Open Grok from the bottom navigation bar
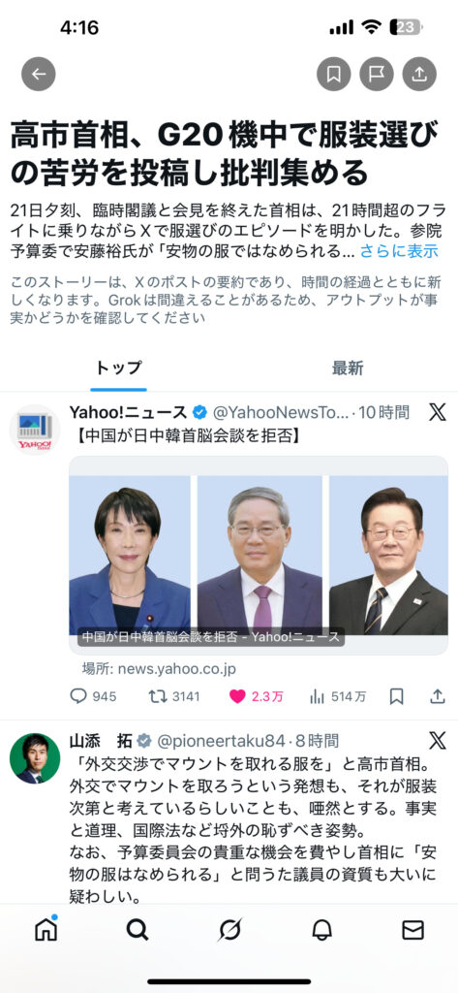 (x=229, y=929)
